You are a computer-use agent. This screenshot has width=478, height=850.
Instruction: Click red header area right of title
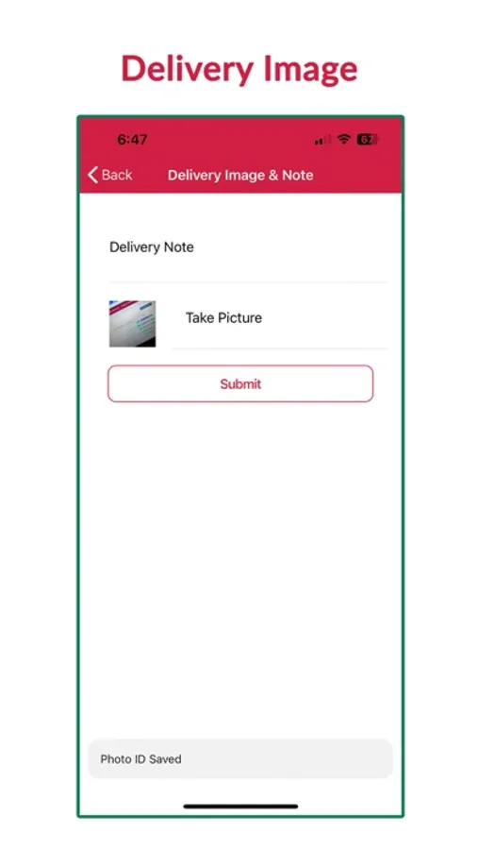357,175
